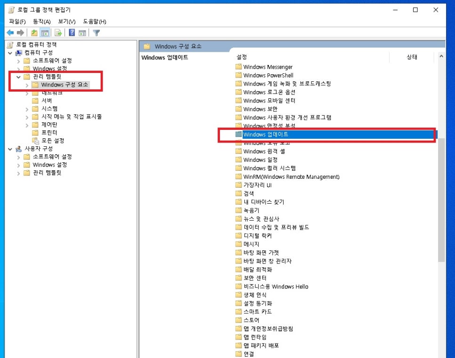Screen dimensions: 455x358
Task: Toggle the Show/Hide console tree icon
Action: pyautogui.click(x=45, y=33)
